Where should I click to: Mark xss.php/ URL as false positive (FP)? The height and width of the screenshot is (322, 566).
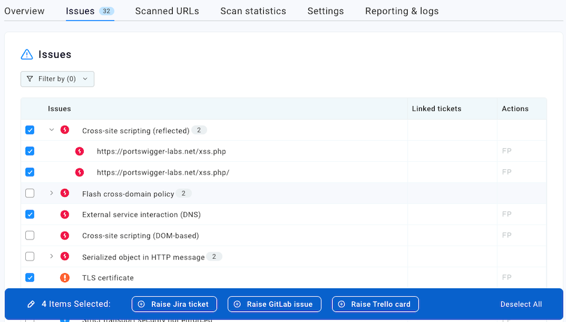pos(506,172)
